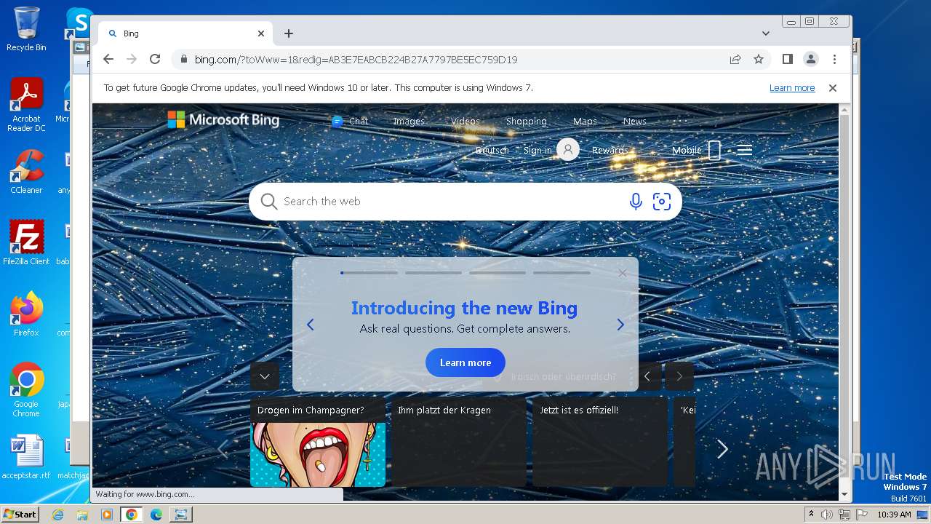The height and width of the screenshot is (524, 931).
Task: Open the Jetzt ist es offiziell! card
Action: (600, 442)
